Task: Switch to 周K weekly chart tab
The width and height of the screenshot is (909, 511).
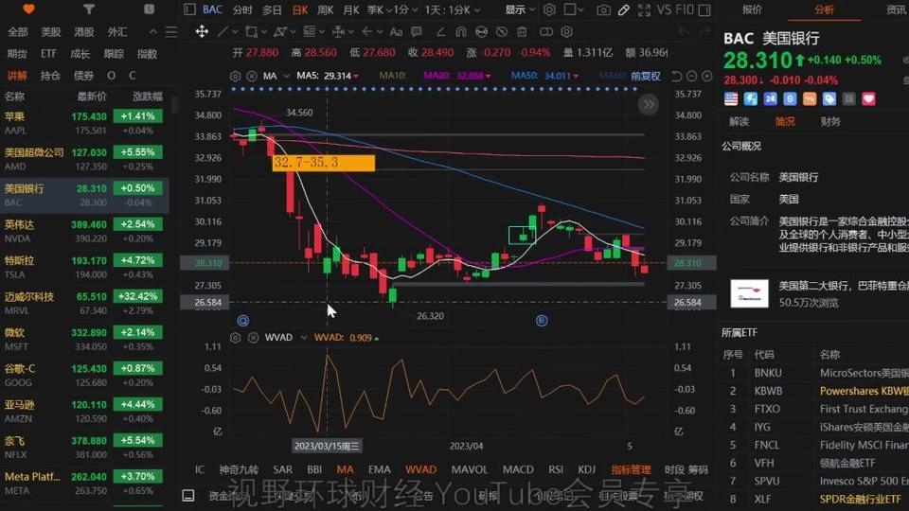Action: pyautogui.click(x=326, y=9)
